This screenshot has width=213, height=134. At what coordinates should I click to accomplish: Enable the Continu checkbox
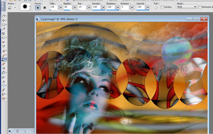162,7
